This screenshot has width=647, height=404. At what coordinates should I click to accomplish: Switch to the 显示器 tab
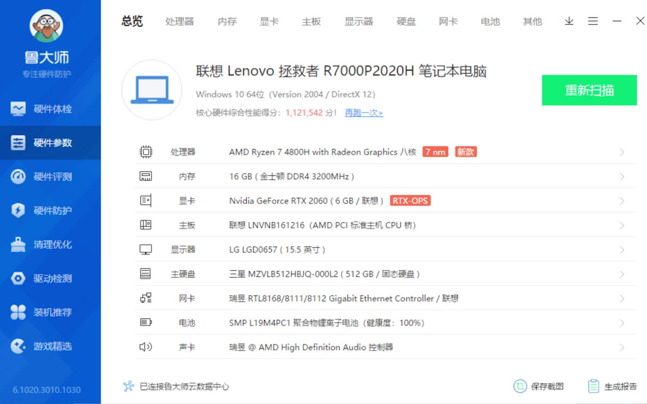359,21
